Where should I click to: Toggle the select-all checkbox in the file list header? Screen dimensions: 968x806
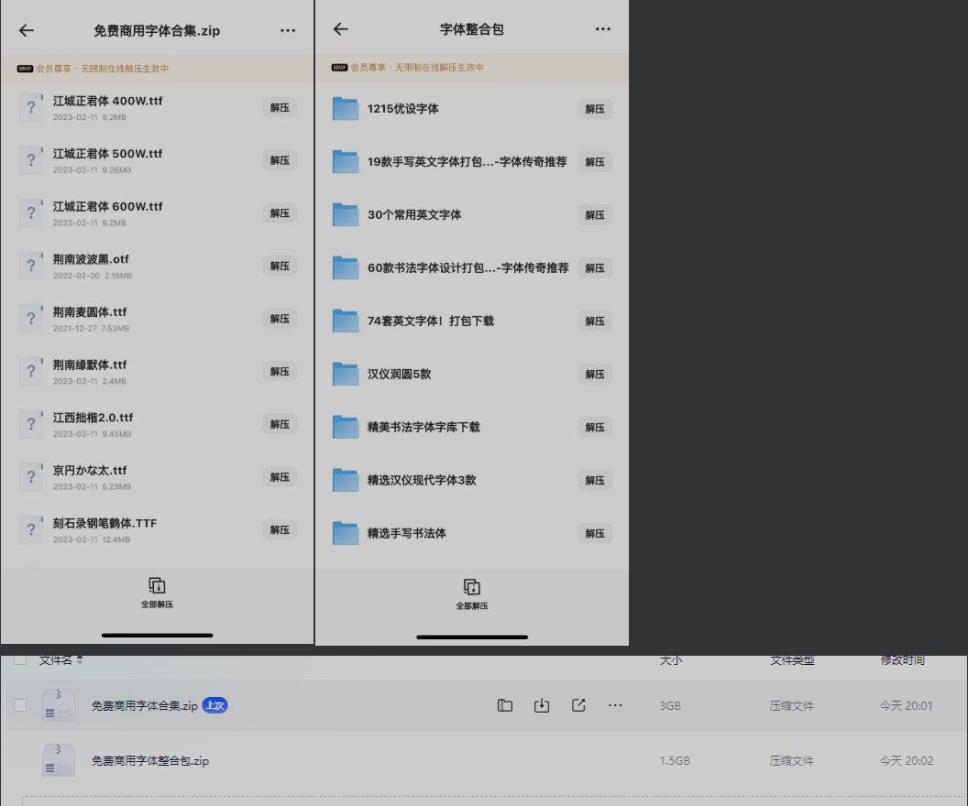click(x=19, y=659)
